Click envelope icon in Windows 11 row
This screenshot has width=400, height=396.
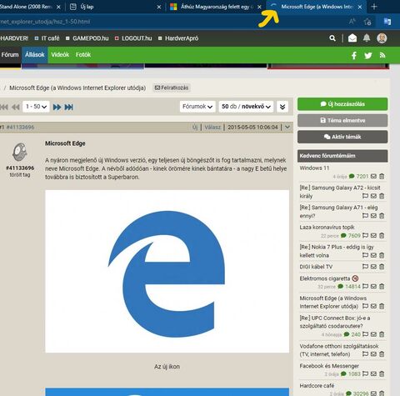tap(373, 176)
